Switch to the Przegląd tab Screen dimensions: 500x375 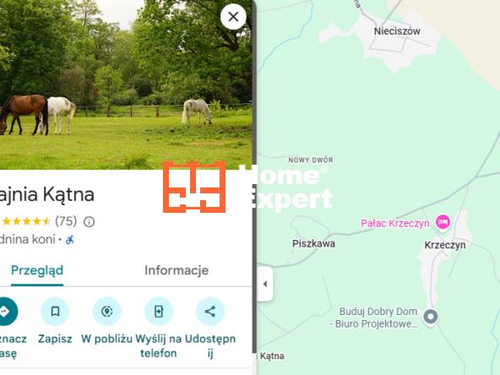tap(37, 270)
